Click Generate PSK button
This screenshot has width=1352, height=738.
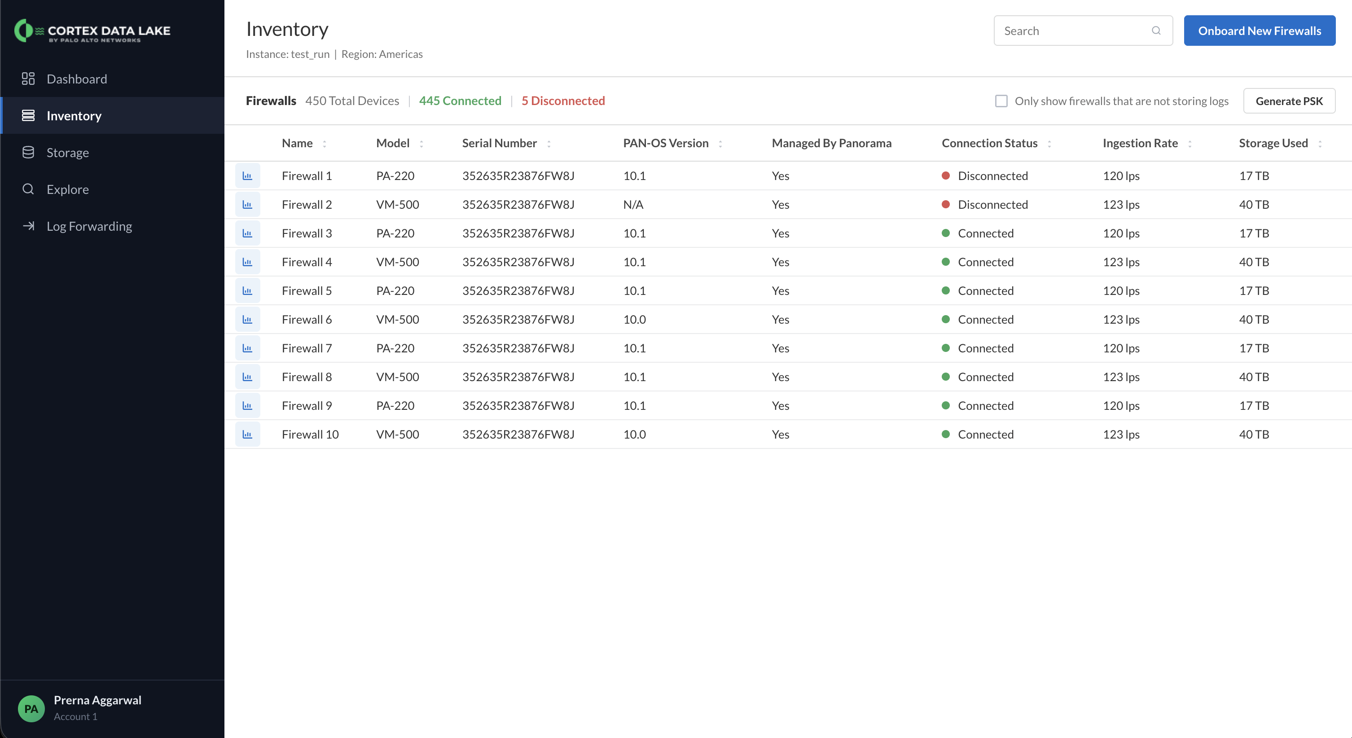(1289, 101)
